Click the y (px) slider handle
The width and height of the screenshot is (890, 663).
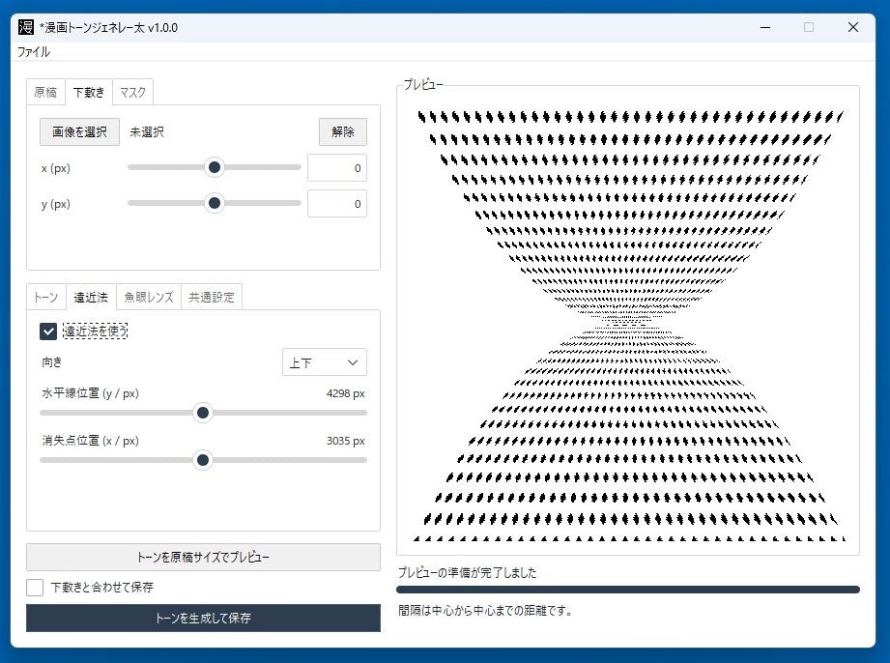click(x=214, y=203)
